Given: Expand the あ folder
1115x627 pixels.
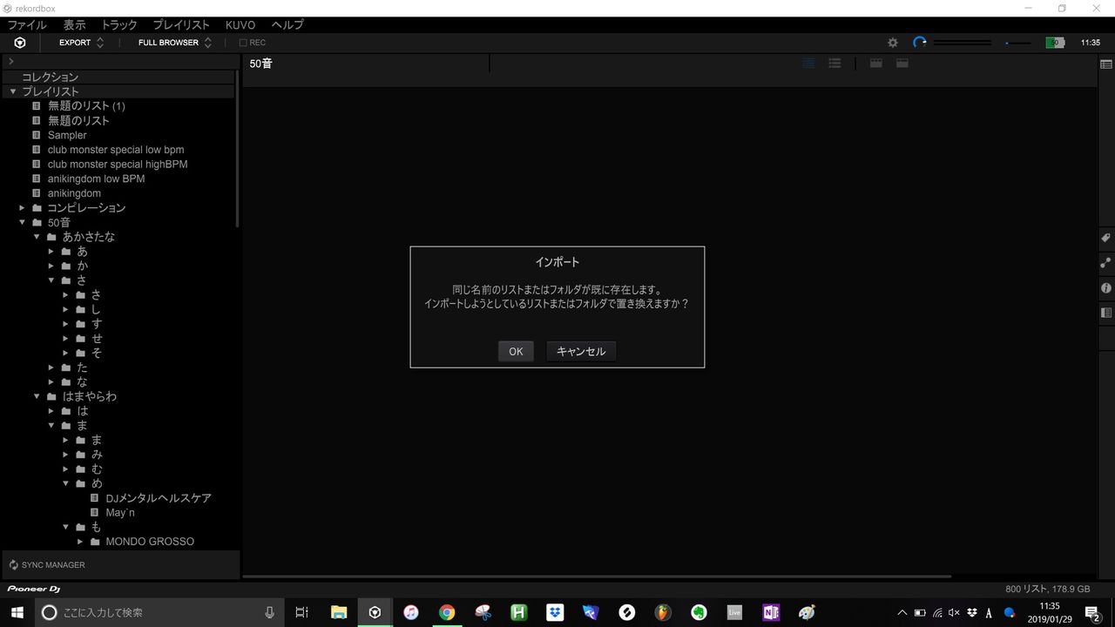Looking at the screenshot, I should tap(51, 252).
